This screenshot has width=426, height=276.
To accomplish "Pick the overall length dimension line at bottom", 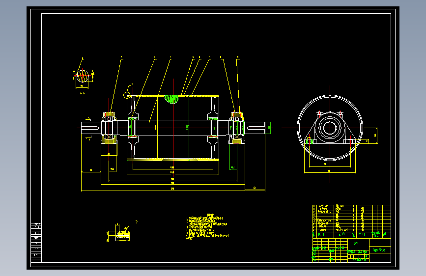I will tap(173, 191).
